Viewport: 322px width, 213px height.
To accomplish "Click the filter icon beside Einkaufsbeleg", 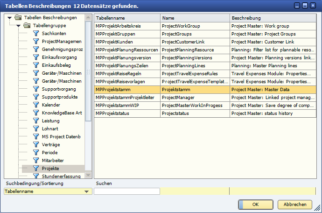I will coord(36,65).
